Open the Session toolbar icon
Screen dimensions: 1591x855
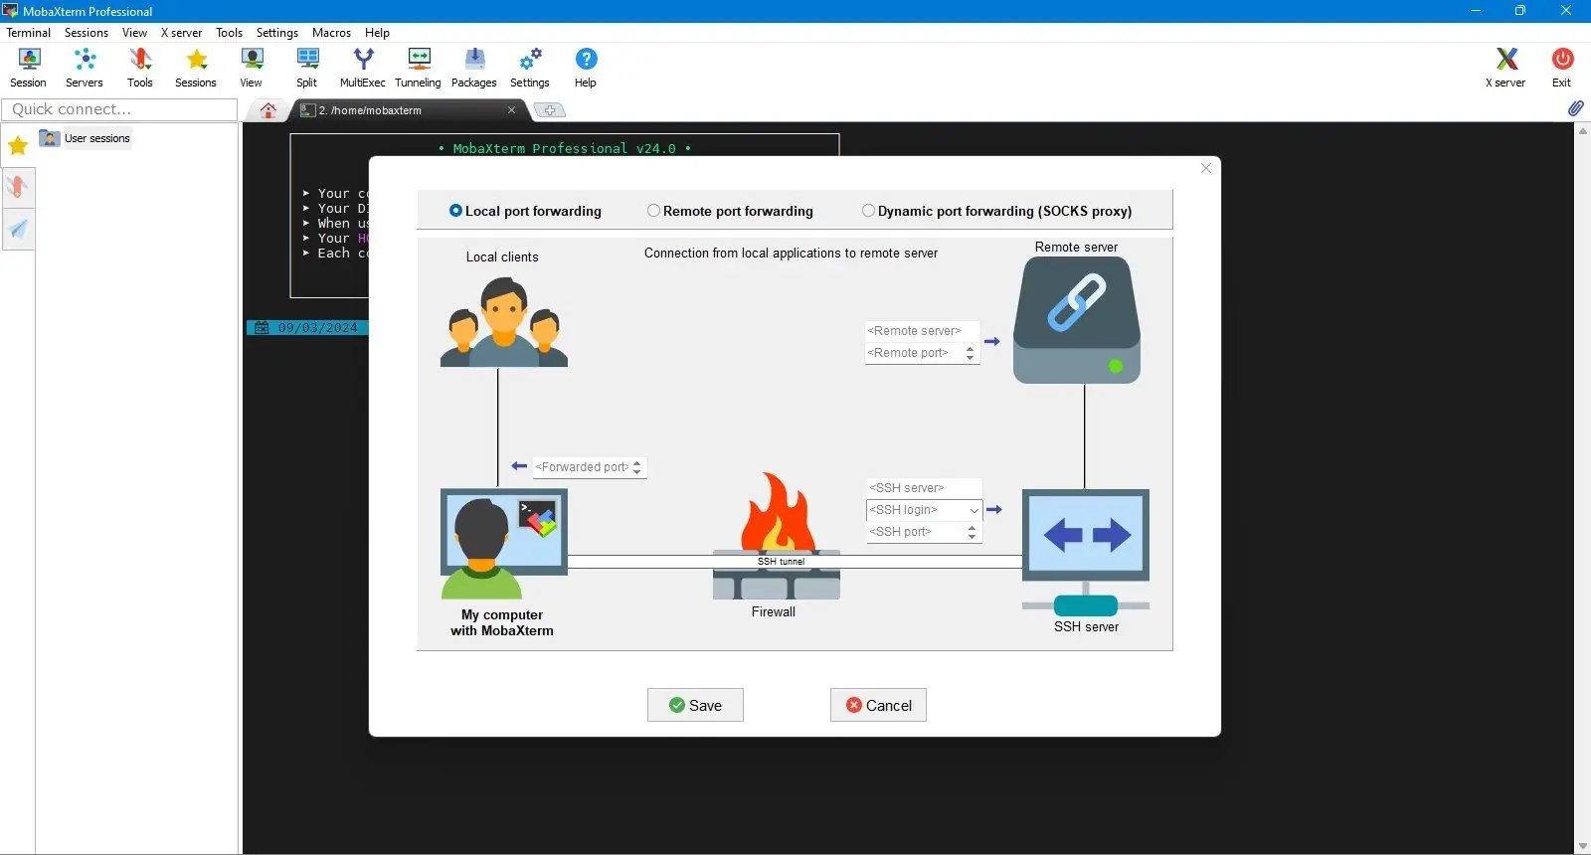pos(29,68)
